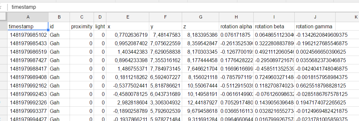Select column E header
This screenshot has height=121, width=359.
128,17
